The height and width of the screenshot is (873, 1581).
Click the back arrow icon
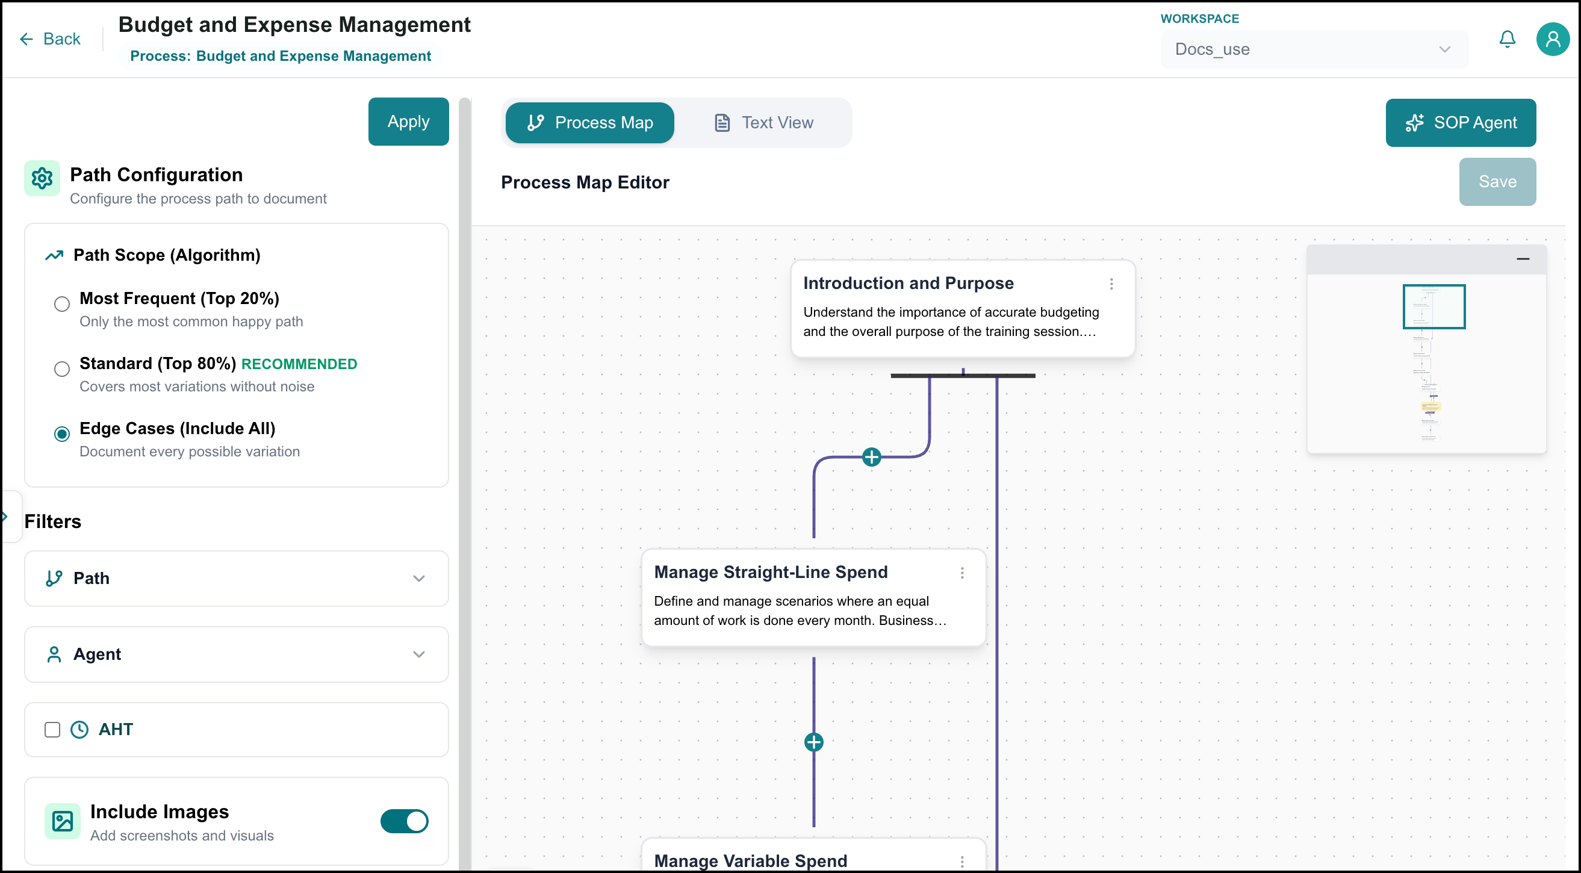[x=26, y=39]
